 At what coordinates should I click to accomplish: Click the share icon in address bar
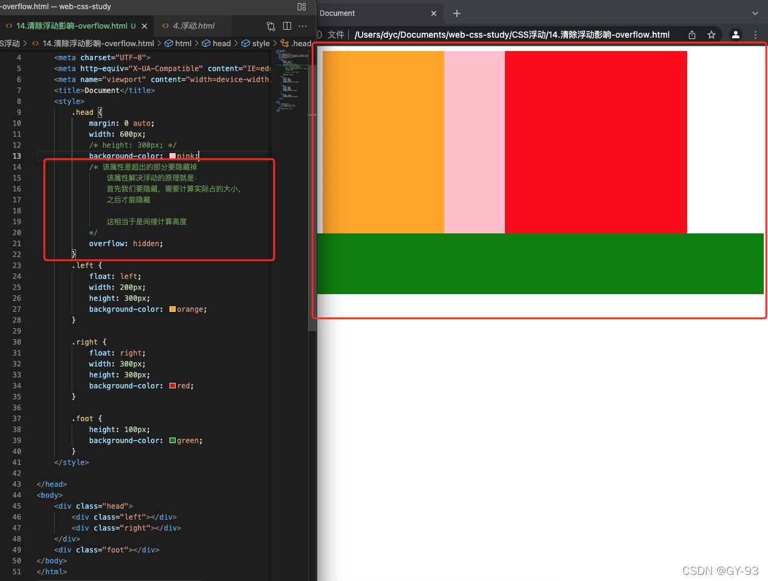pos(692,35)
